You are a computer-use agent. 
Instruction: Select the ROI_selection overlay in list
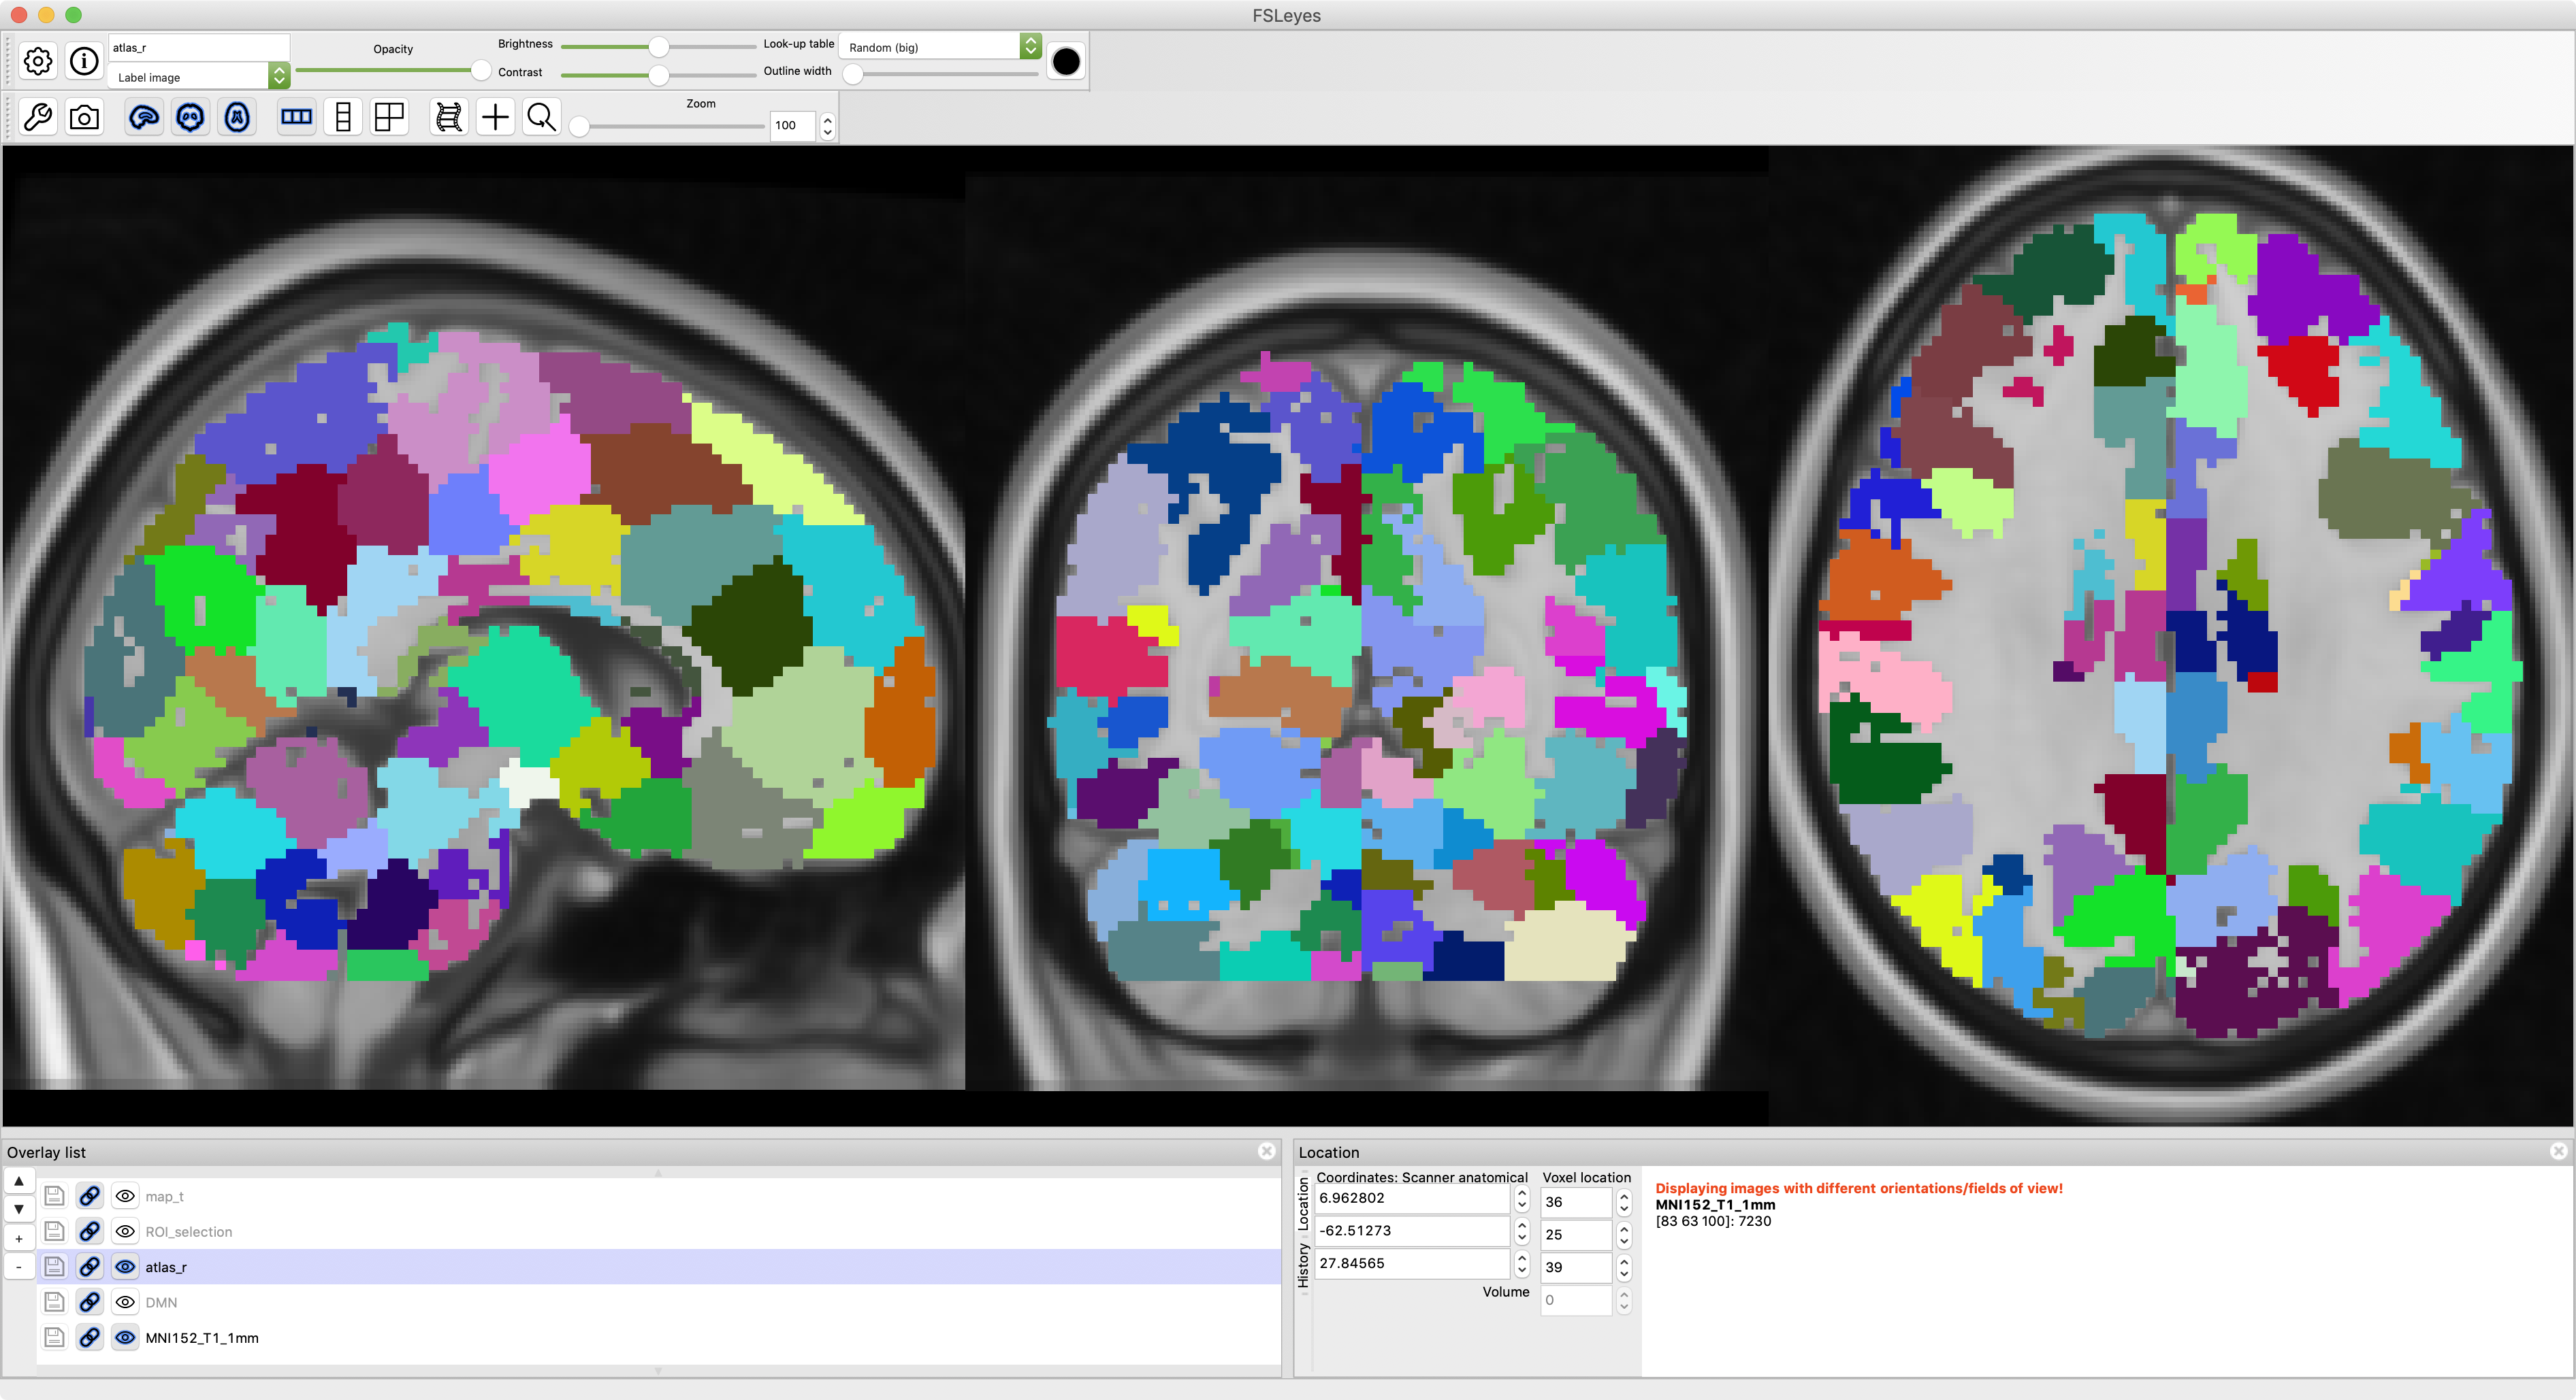(189, 1232)
